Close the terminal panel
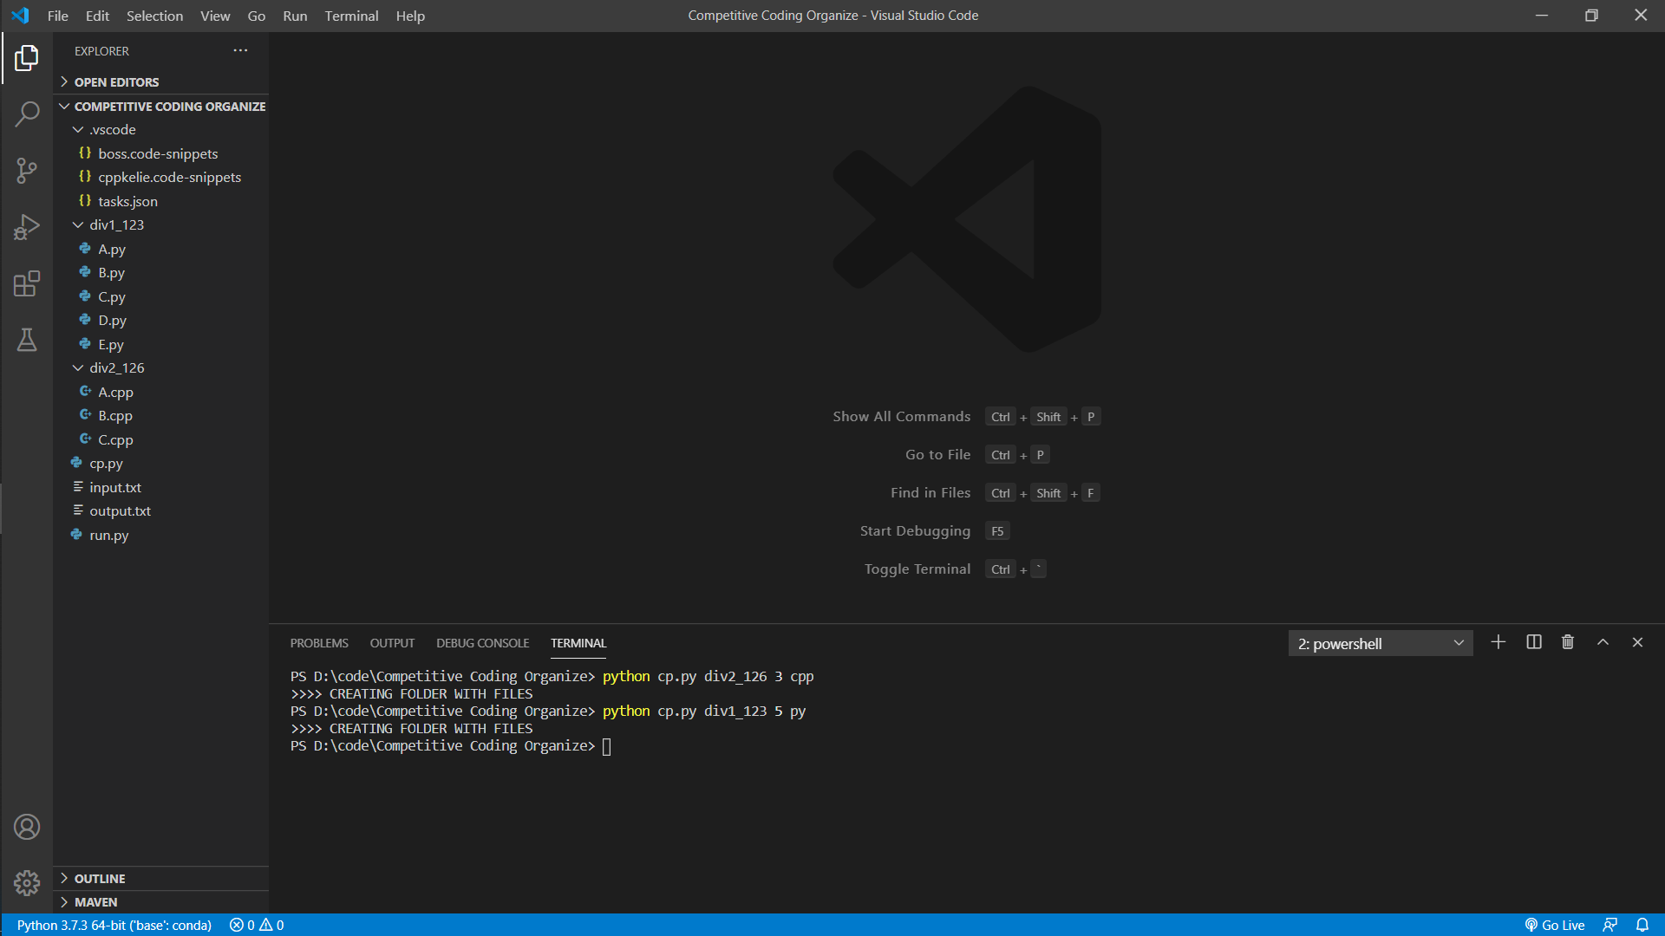Viewport: 1665px width, 936px height. click(x=1637, y=642)
